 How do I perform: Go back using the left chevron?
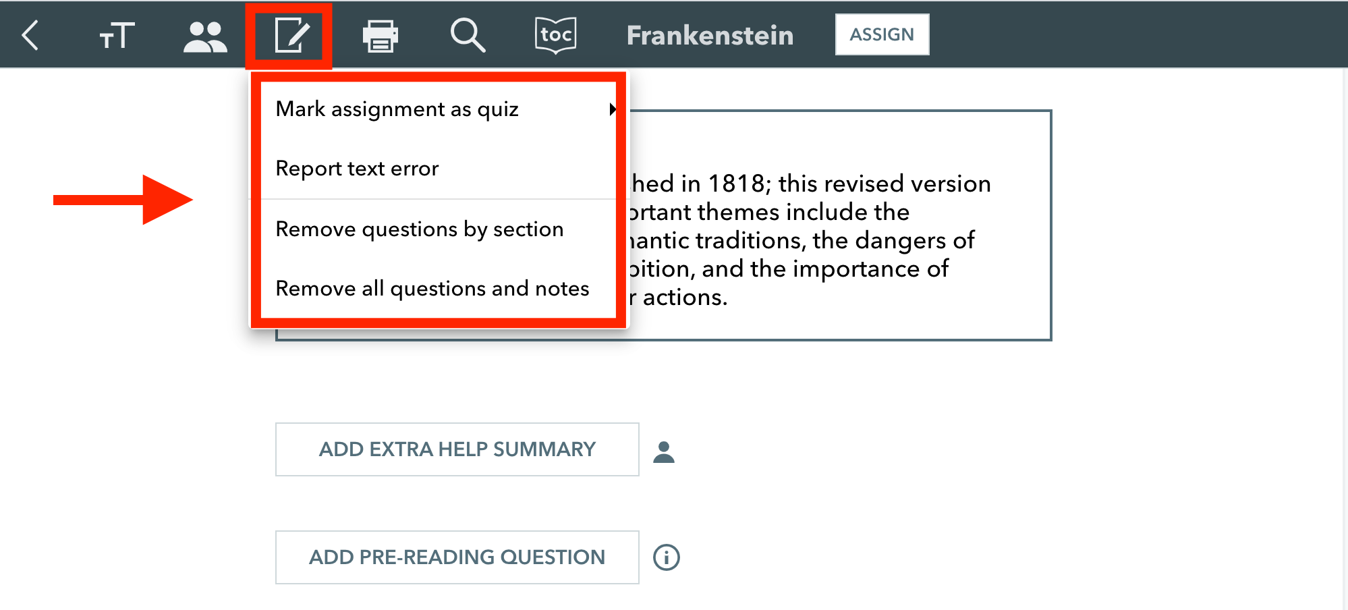pos(30,35)
